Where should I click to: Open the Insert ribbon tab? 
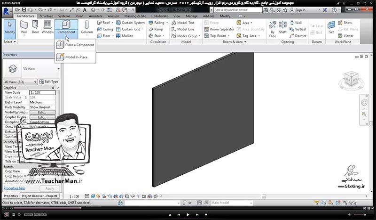tap(79, 16)
